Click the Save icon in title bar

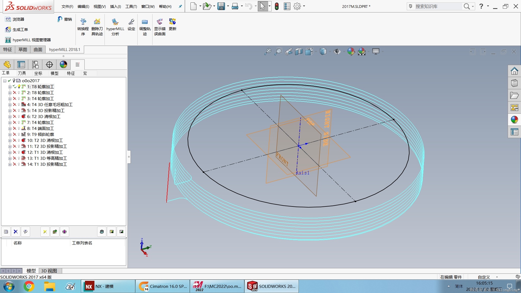click(221, 6)
